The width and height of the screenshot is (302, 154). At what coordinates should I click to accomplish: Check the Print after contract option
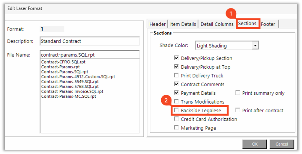point(238,111)
